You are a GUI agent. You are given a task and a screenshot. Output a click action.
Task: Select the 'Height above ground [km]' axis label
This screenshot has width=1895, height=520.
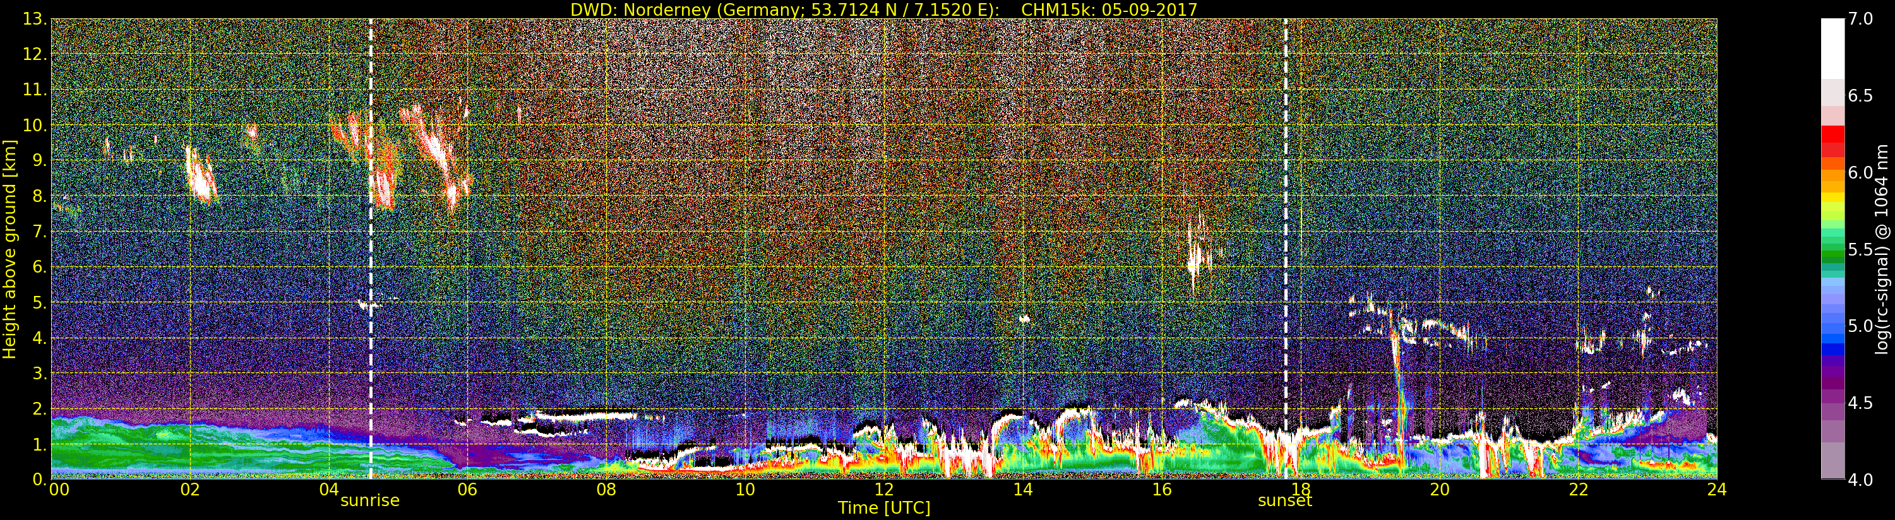[9, 249]
